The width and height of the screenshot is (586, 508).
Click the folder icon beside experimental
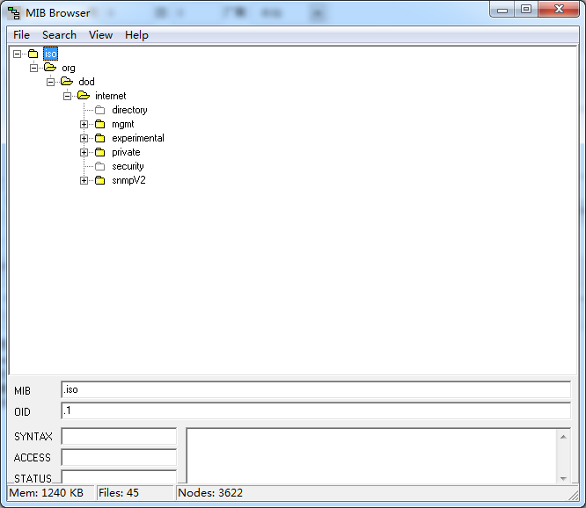pos(100,138)
